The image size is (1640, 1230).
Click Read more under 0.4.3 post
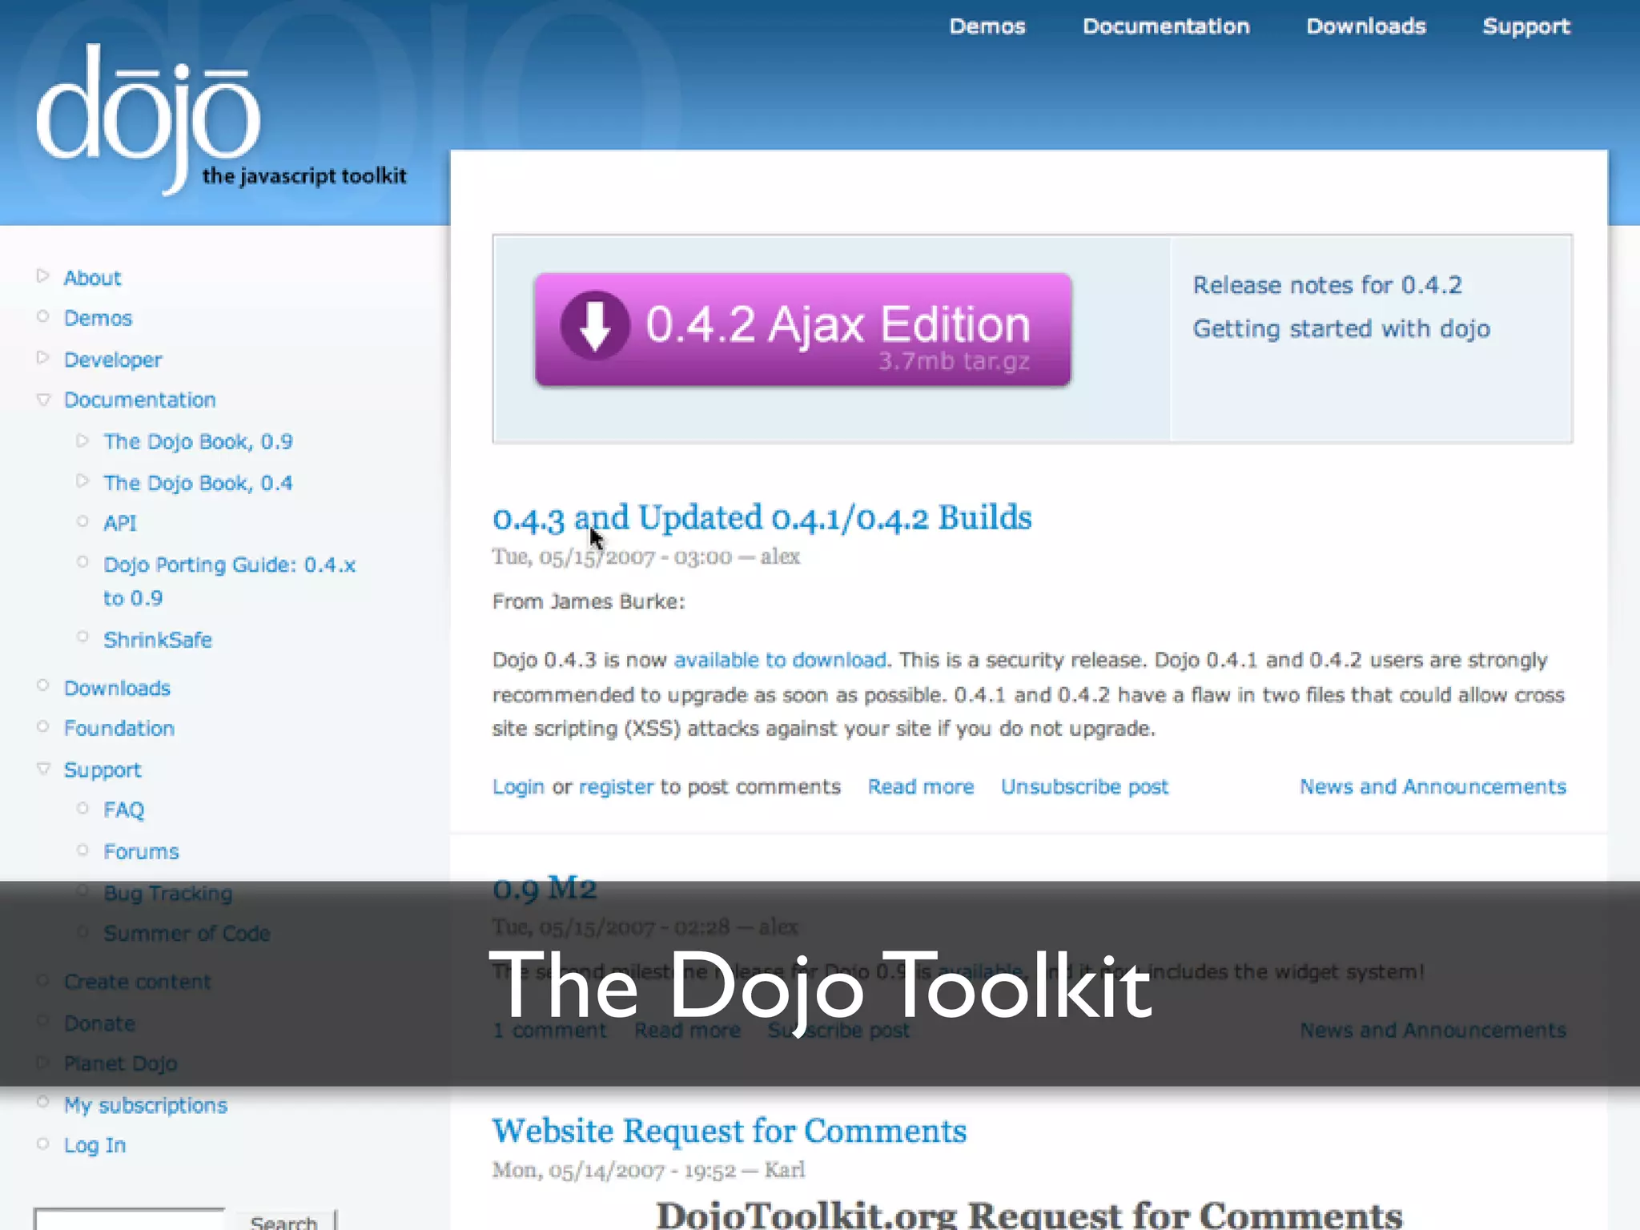pos(921,787)
